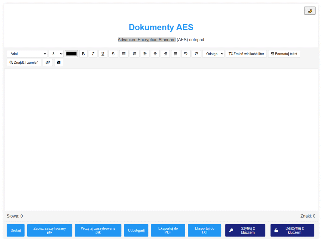Click the undo arrow icon

(186, 54)
